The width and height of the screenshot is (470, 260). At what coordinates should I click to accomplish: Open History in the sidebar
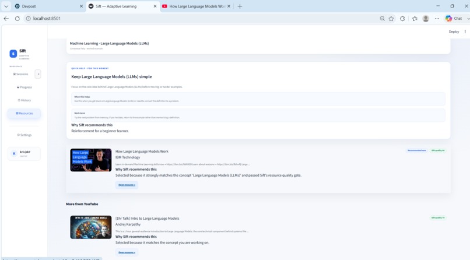[x=24, y=100]
